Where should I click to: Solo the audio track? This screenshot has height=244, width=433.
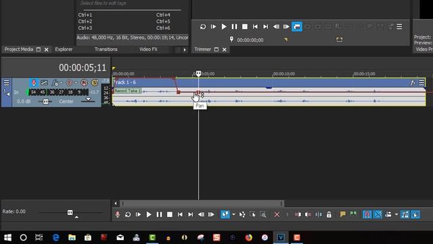click(95, 83)
